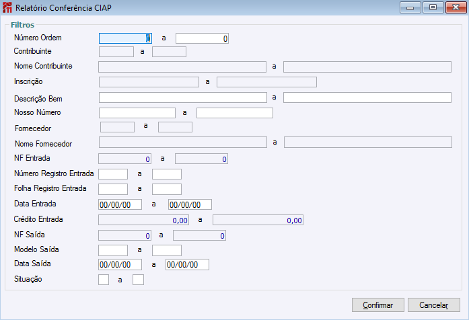This screenshot has height=320, width=469.
Task: Click Folha Registro Entrada starting field
Action: click(x=113, y=189)
